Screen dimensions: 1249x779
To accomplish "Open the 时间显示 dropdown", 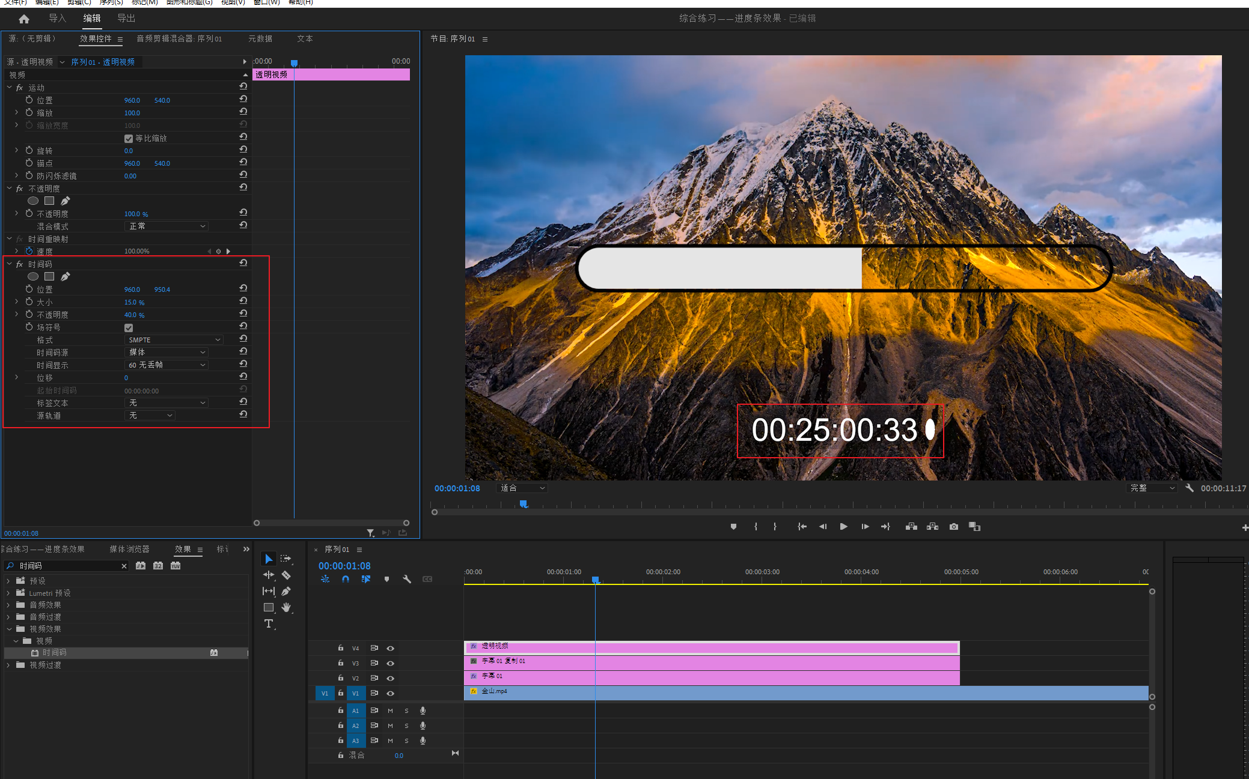I will click(x=166, y=365).
